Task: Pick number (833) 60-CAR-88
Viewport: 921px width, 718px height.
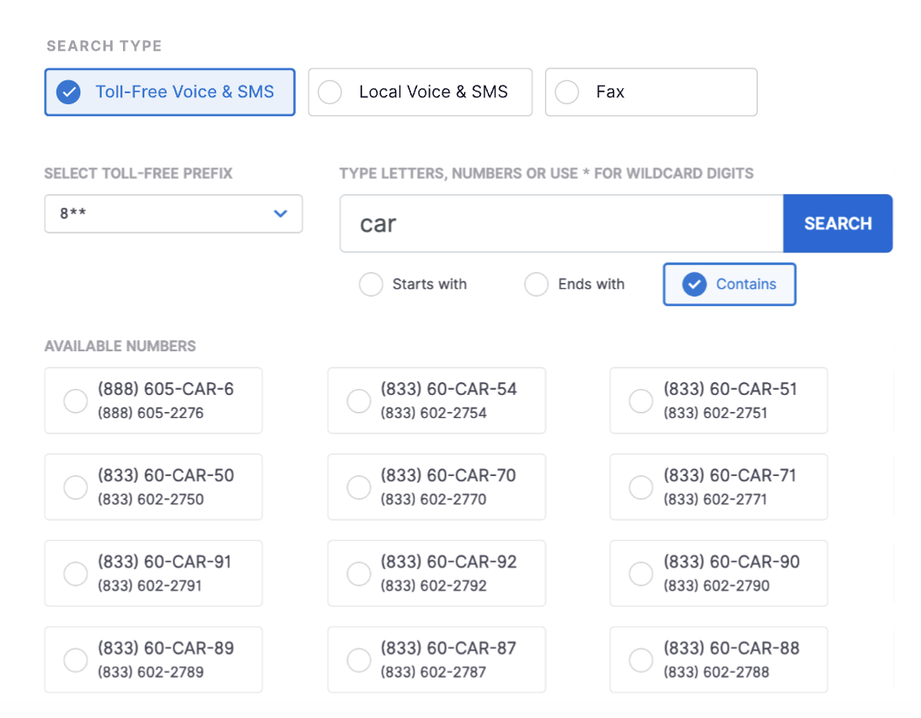Action: coord(718,660)
